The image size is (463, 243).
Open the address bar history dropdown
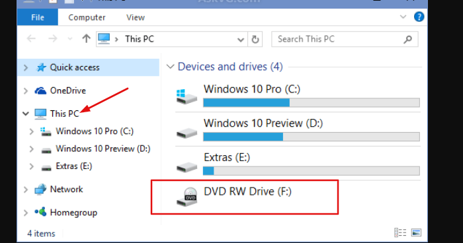(241, 39)
